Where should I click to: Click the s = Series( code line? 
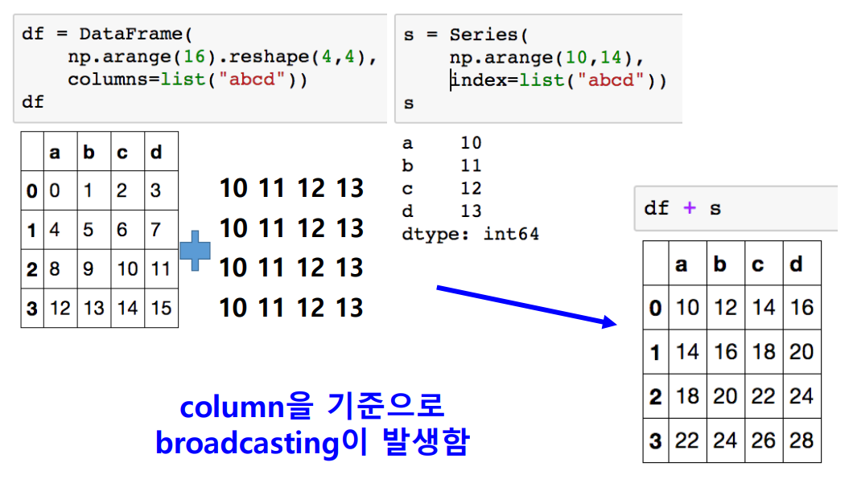[x=466, y=35]
